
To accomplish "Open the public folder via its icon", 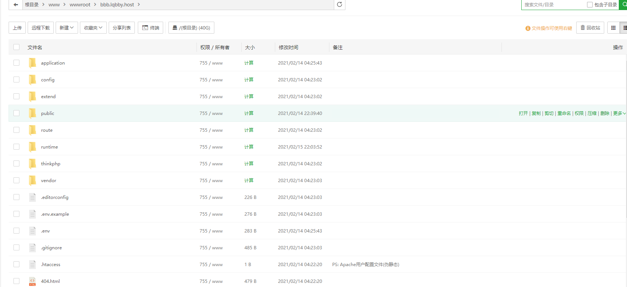I will [32, 113].
